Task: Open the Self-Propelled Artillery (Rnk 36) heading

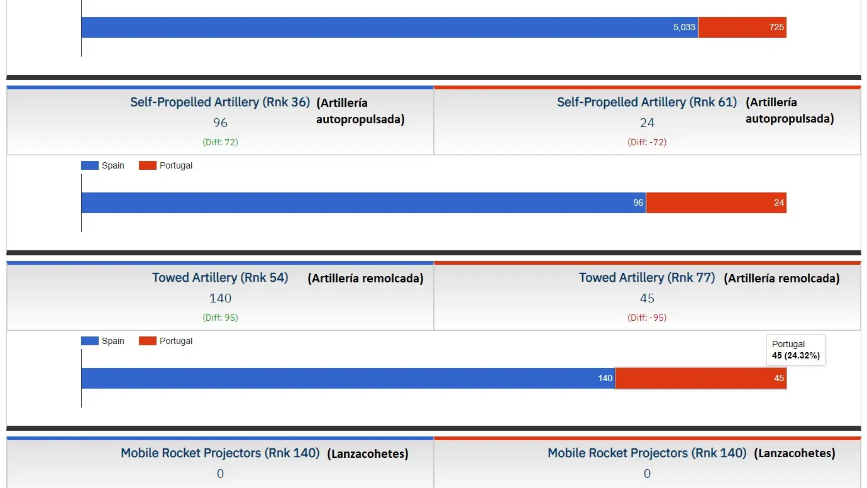Action: 220,102
